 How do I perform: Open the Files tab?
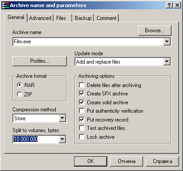(62, 18)
